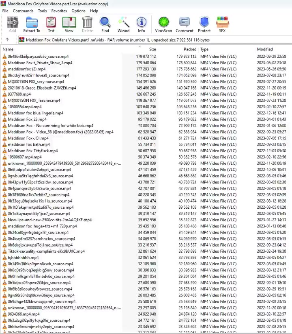Open the Favorites menu
The height and width of the screenshot is (334, 292).
pyautogui.click(x=59, y=11)
